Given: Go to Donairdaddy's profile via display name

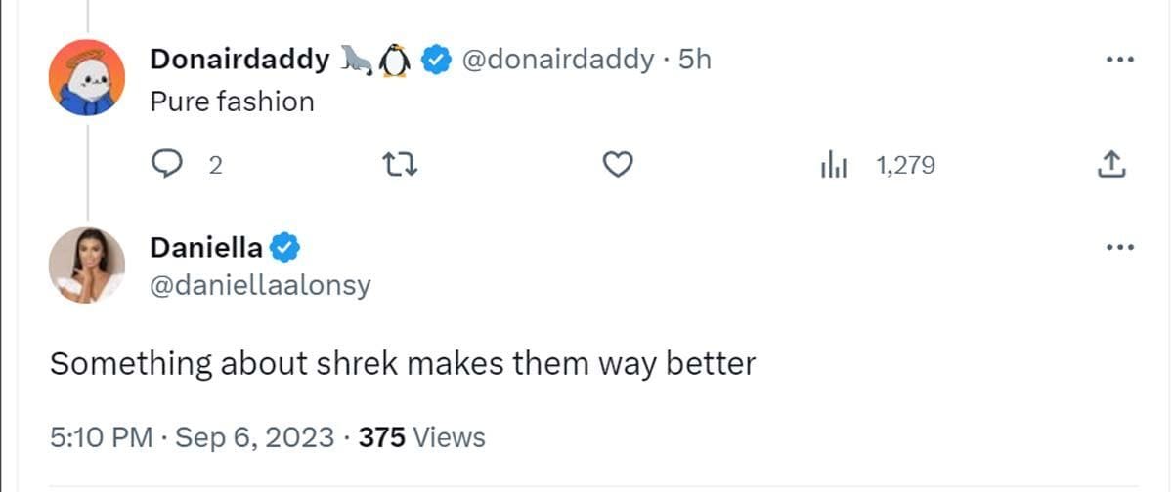Looking at the screenshot, I should pyautogui.click(x=239, y=60).
